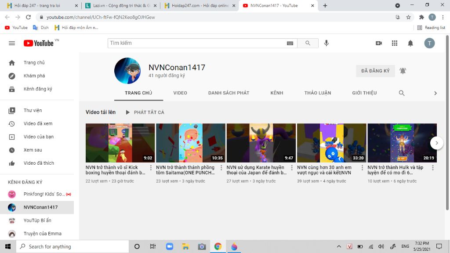The image size is (450, 253).
Task: Switch to Lazi.vn browser tab
Action: tap(121, 5)
